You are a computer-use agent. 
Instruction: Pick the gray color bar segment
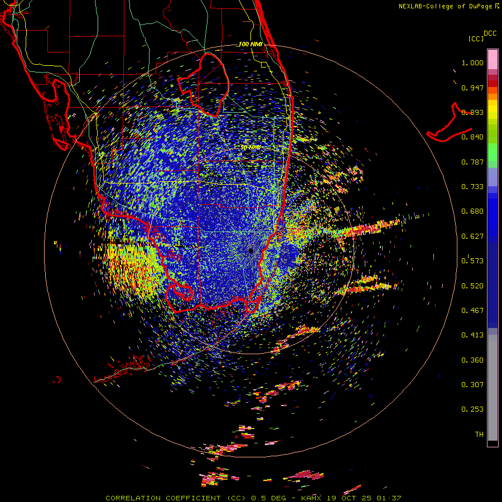[x=493, y=388]
